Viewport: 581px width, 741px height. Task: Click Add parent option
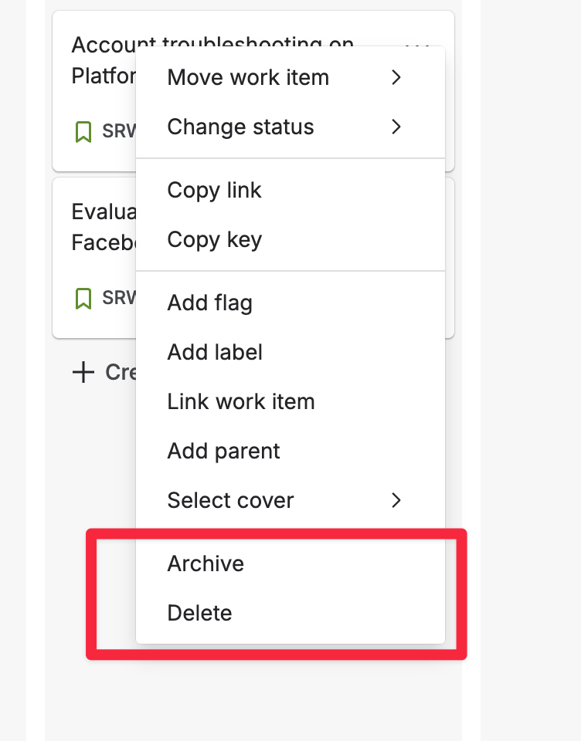coord(290,451)
